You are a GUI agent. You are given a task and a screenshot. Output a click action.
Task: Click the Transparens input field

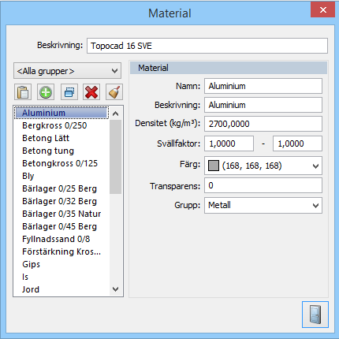click(x=263, y=185)
